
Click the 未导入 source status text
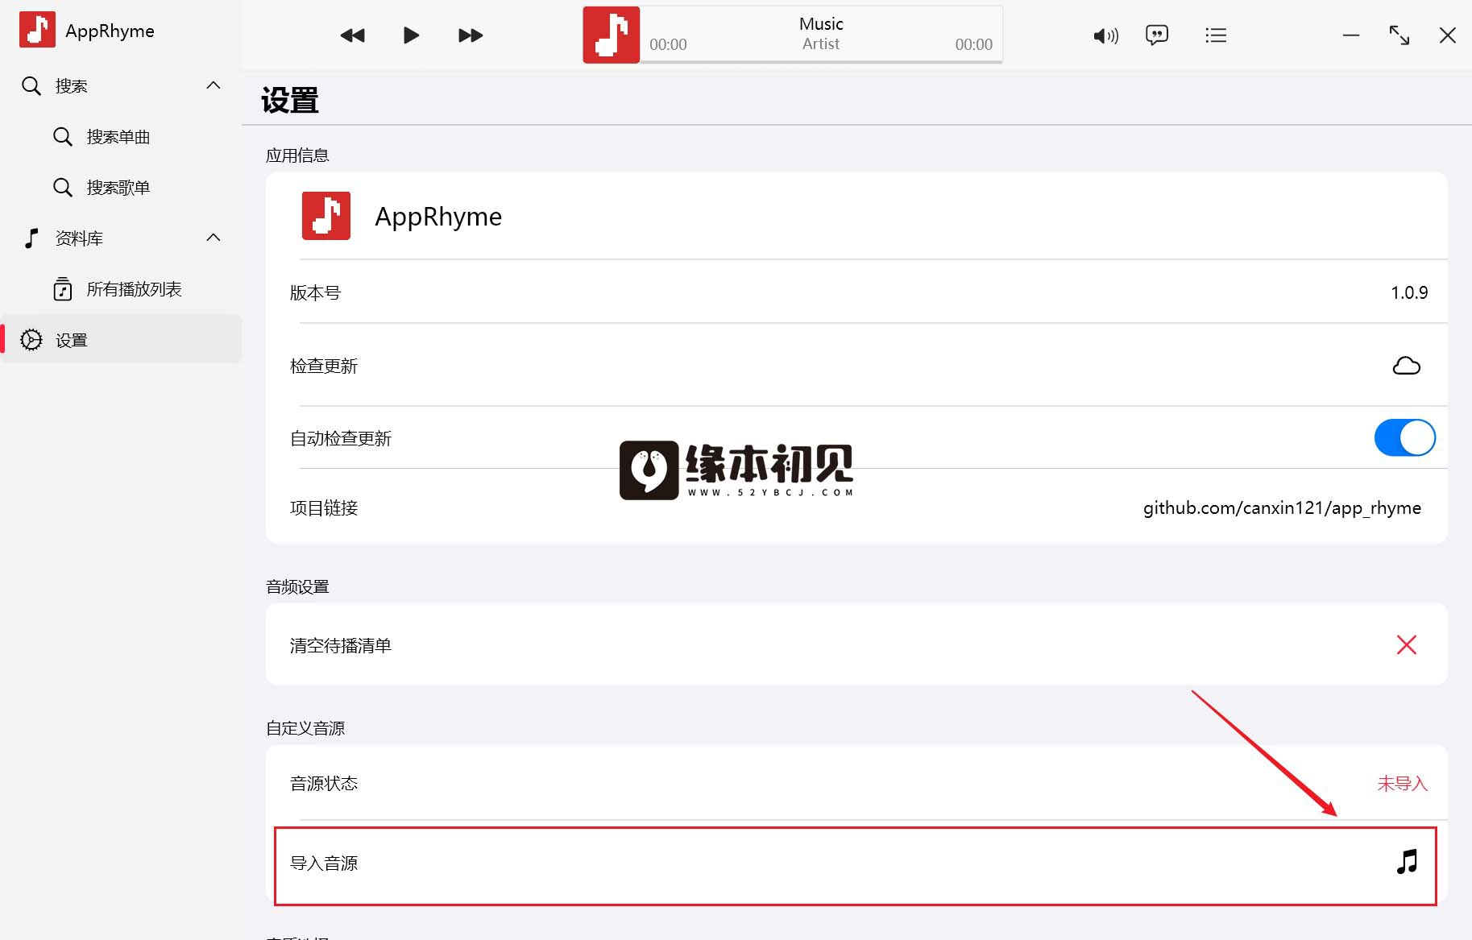click(x=1402, y=784)
